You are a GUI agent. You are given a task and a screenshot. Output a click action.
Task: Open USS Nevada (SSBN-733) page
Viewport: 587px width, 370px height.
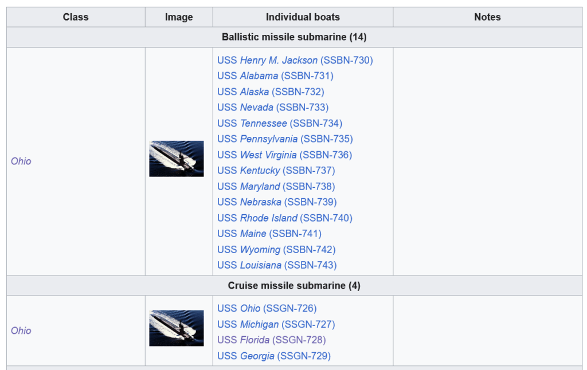tap(273, 107)
